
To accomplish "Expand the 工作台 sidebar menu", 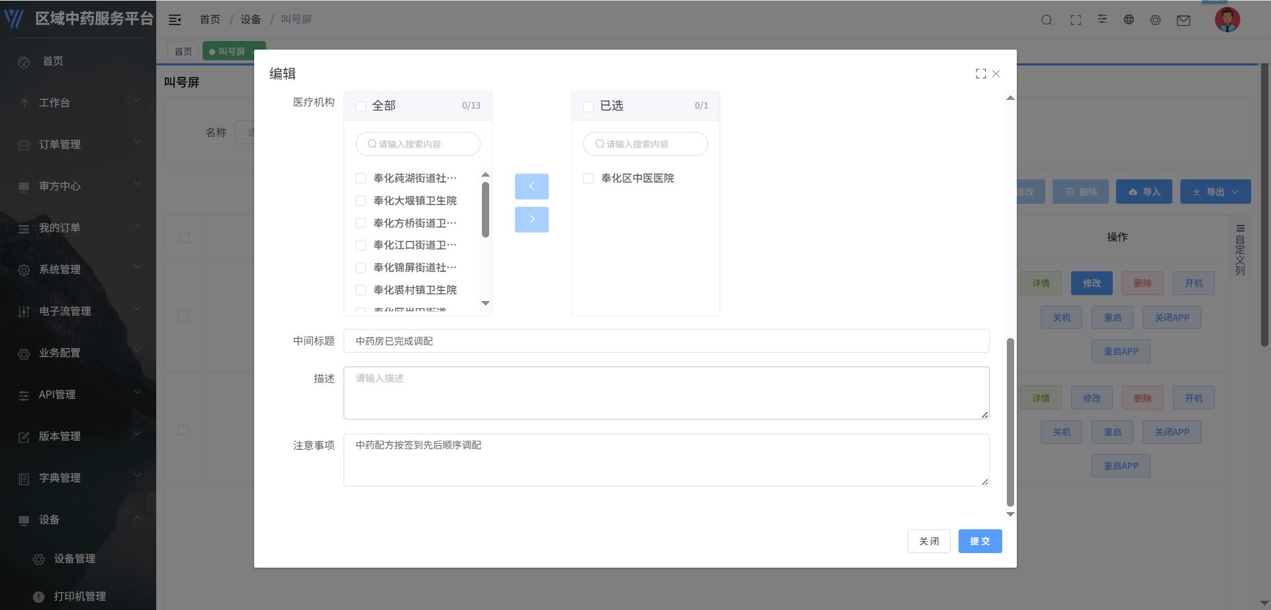I will [78, 103].
